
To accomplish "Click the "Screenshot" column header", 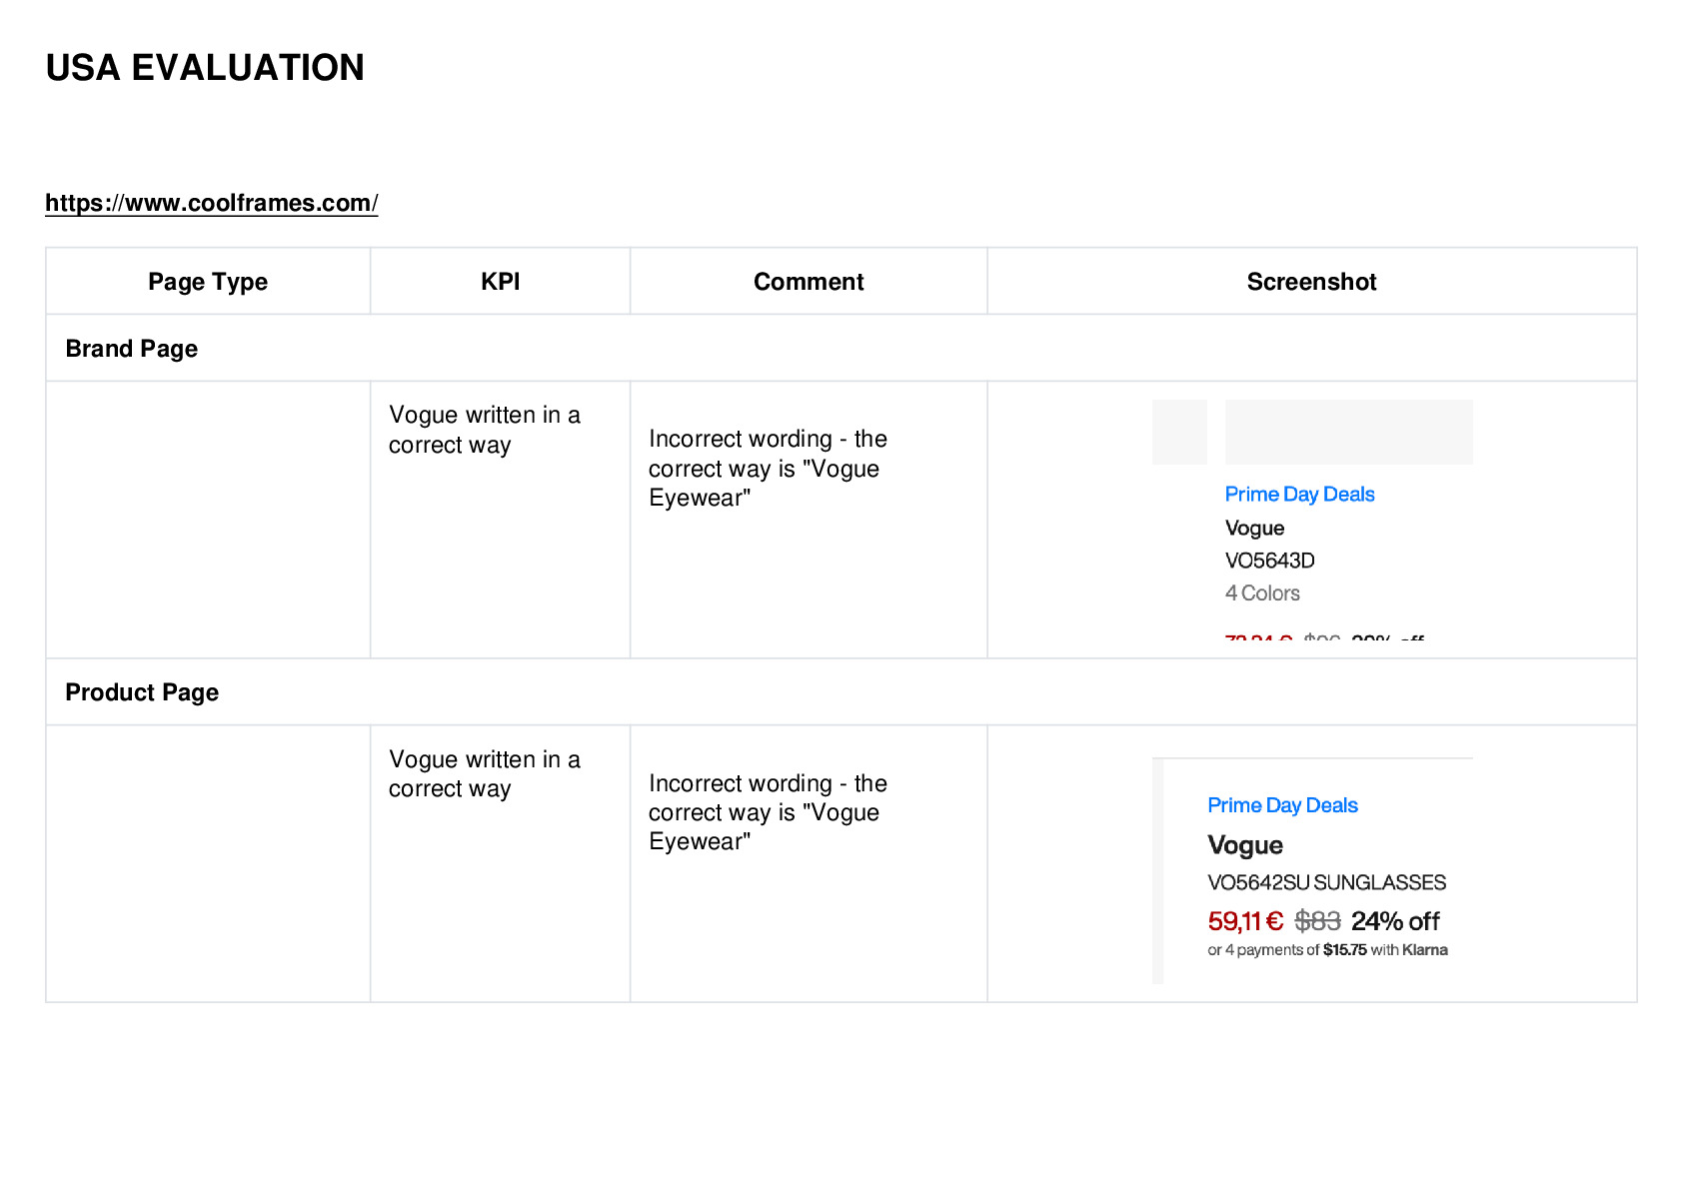I will (1312, 282).
